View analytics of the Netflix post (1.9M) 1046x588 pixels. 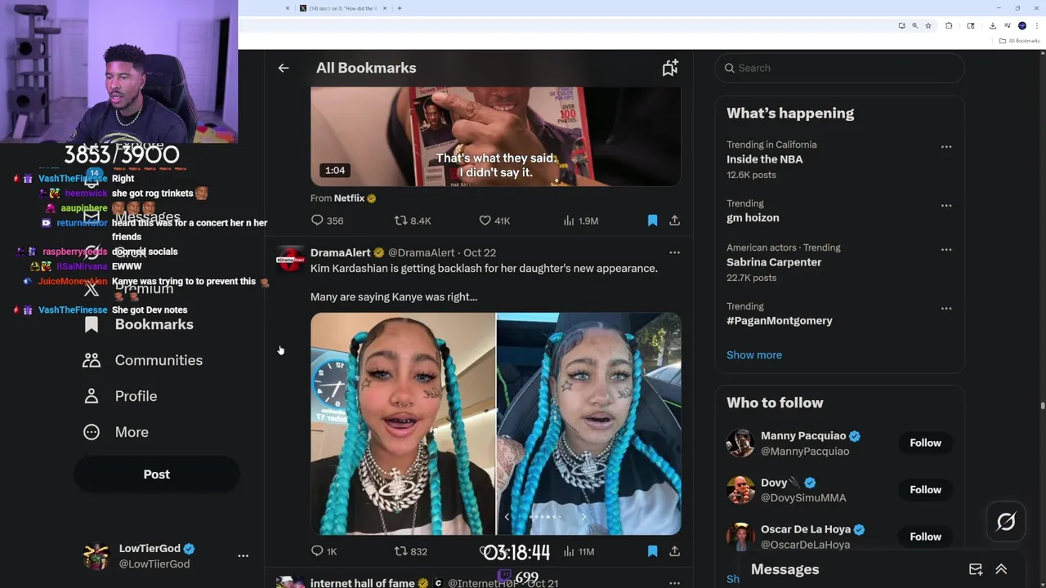tap(581, 220)
